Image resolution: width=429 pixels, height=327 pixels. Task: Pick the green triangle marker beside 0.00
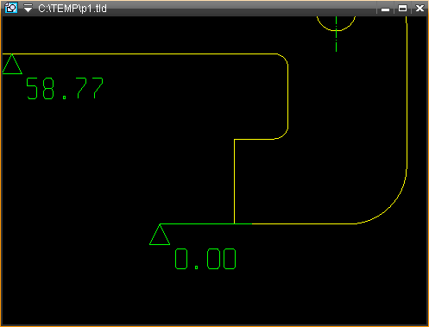[x=160, y=235]
